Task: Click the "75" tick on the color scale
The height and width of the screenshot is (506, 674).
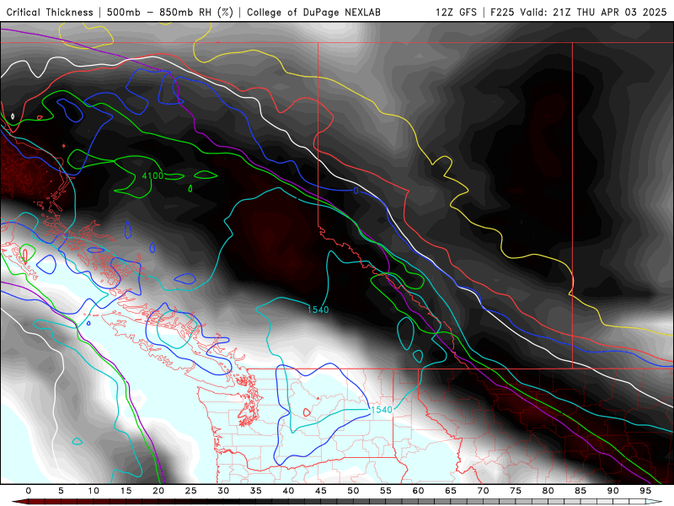Action: click(x=516, y=491)
